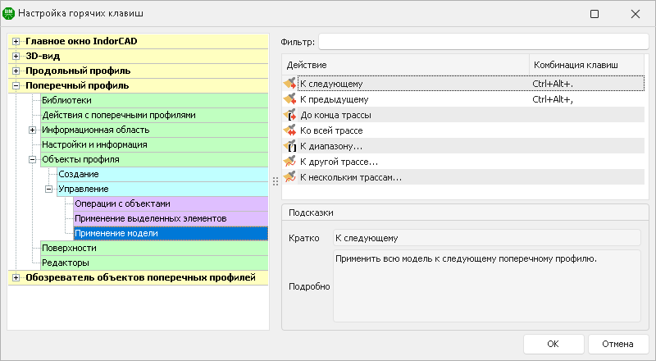656x361 pixels.
Task: Click the 'К следующему' action icon
Action: (289, 84)
